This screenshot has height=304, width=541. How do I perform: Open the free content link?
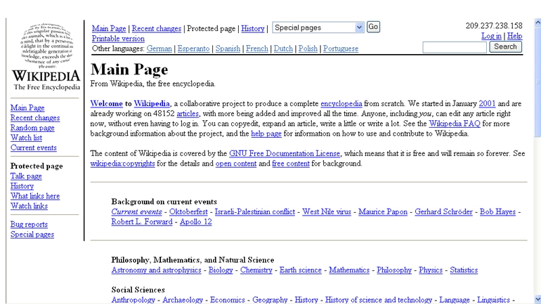[291, 163]
